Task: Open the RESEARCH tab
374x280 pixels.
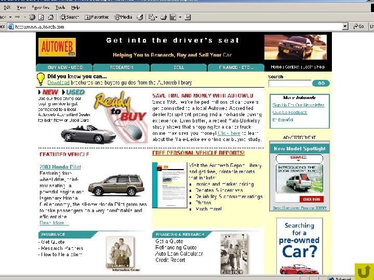Action: click(121, 67)
